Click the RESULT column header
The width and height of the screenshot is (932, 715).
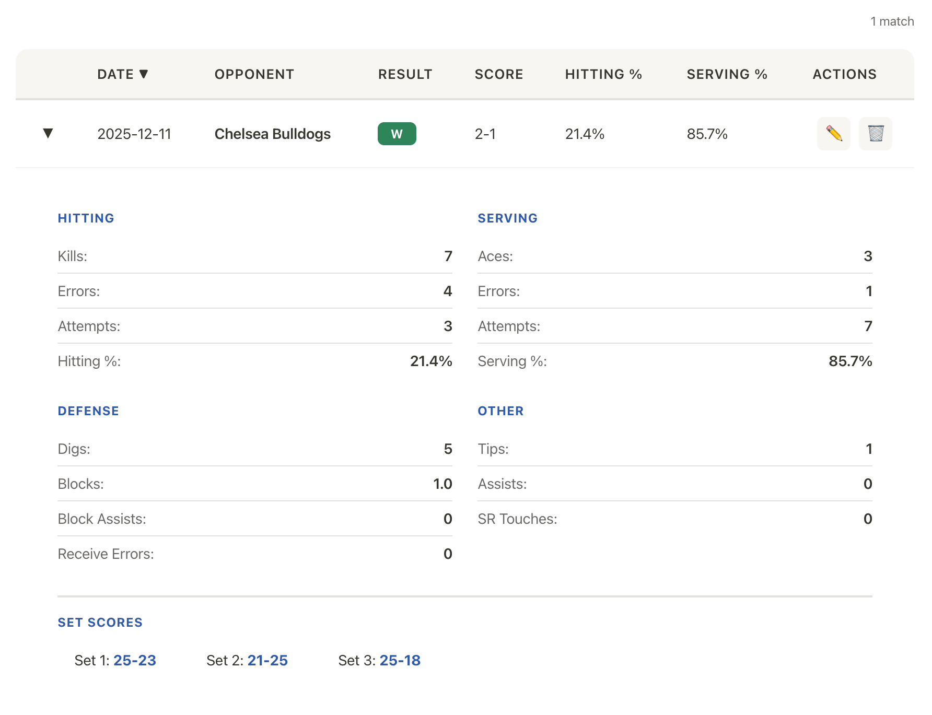[405, 74]
